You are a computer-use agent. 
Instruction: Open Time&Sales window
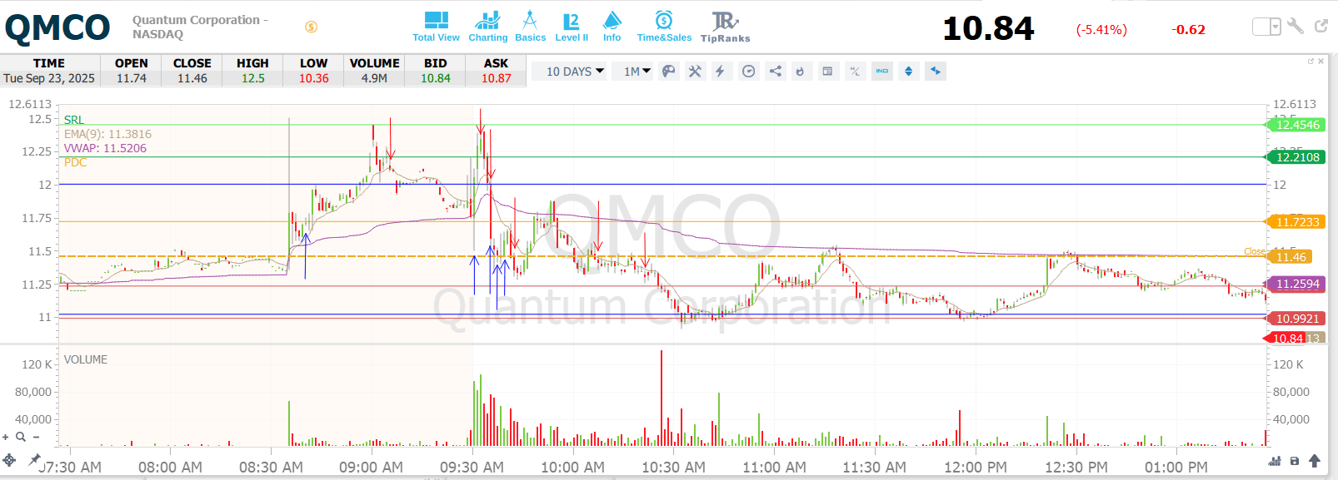[664, 27]
